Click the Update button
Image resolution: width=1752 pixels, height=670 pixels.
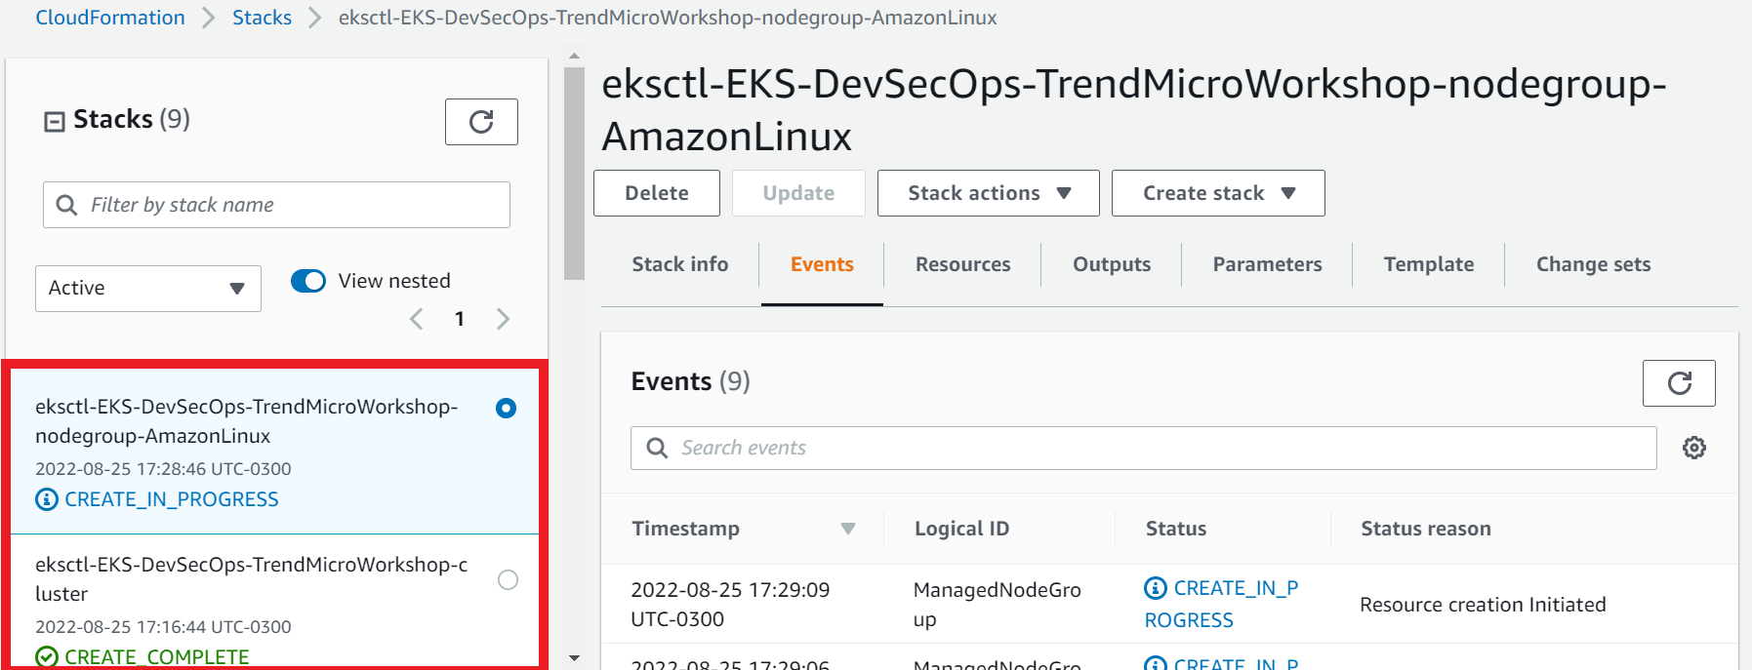point(798,193)
